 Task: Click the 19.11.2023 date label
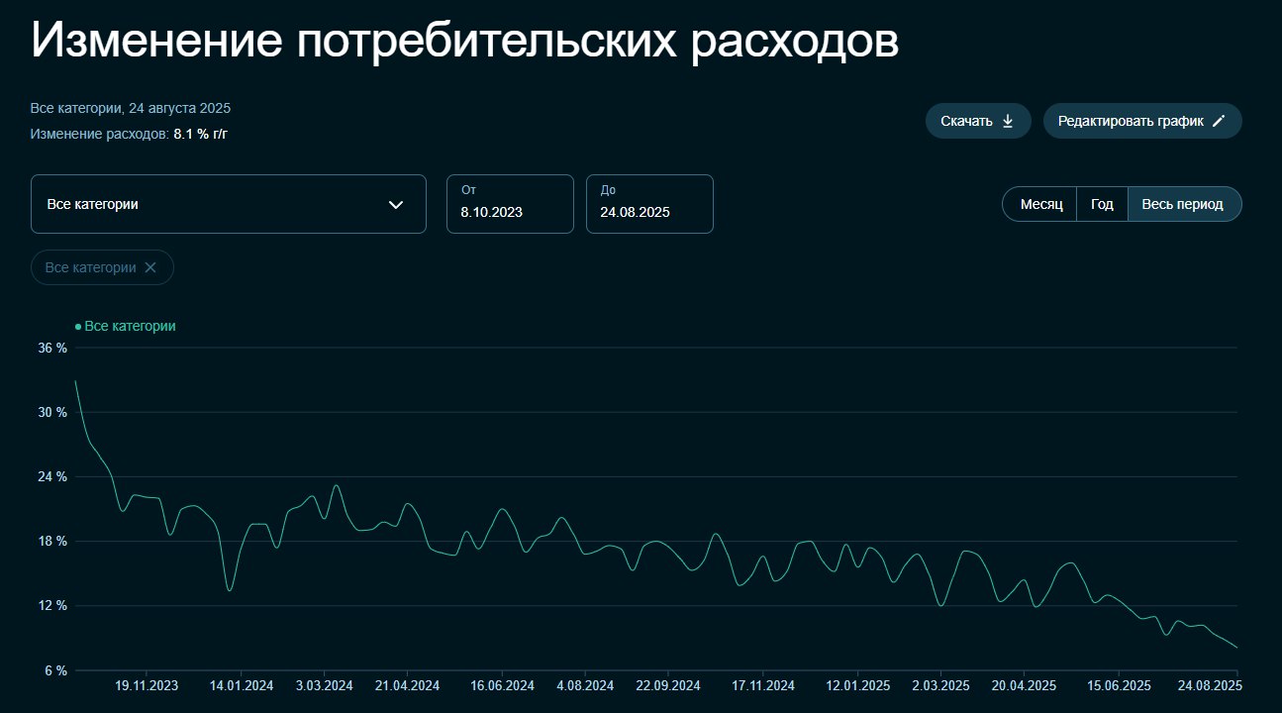(x=147, y=685)
